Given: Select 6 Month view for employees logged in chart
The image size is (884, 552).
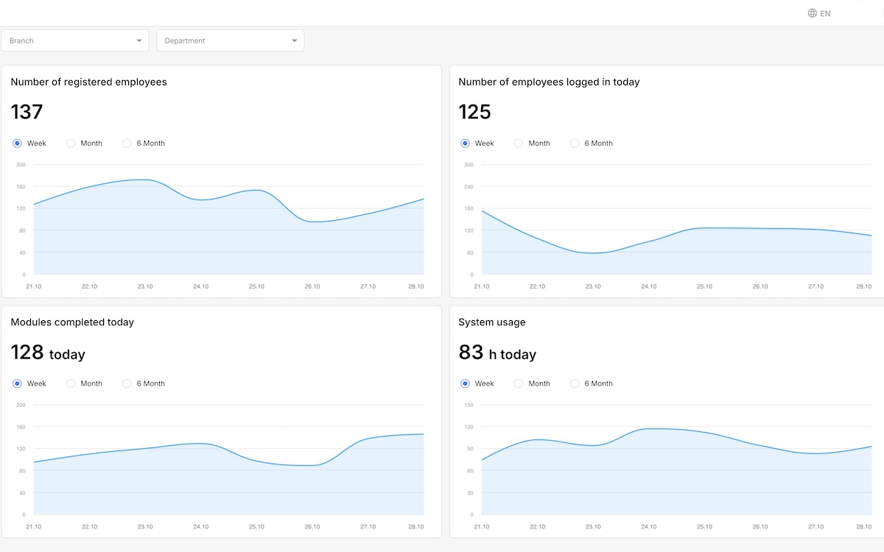Looking at the screenshot, I should pyautogui.click(x=575, y=143).
